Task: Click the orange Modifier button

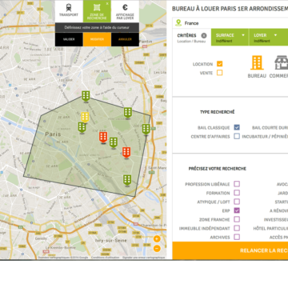Action: tap(97, 39)
